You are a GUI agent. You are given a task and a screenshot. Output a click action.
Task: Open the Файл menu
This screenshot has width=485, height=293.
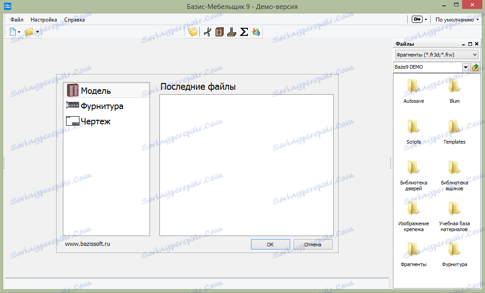(x=17, y=19)
